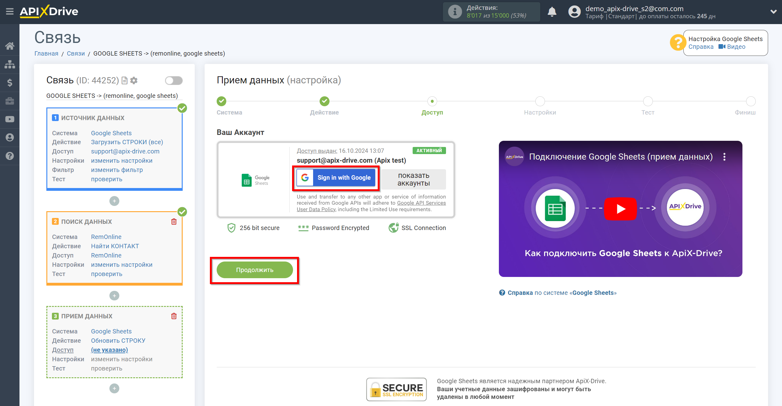782x406 pixels.
Task: Click АКТИВНЫЙ status badge
Action: pos(429,150)
